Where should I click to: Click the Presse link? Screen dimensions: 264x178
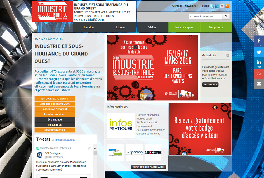205,6
